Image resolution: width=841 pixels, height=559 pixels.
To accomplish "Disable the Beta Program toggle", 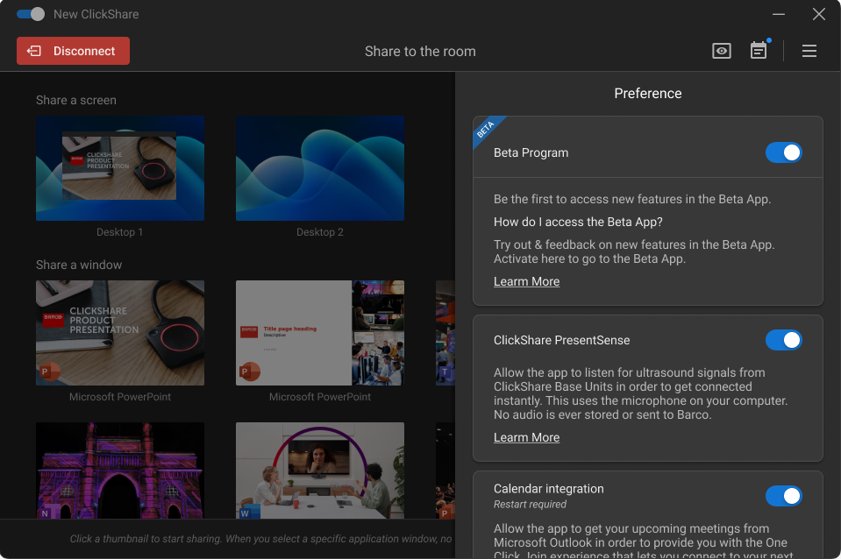I will click(783, 152).
